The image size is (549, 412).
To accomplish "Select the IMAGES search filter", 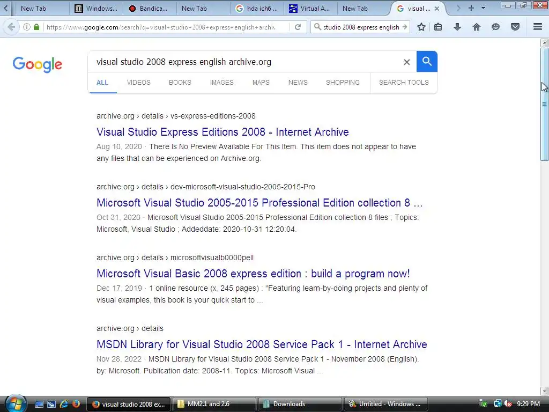I will [x=221, y=82].
